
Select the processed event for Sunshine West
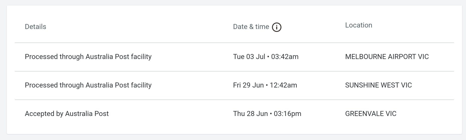(88, 85)
